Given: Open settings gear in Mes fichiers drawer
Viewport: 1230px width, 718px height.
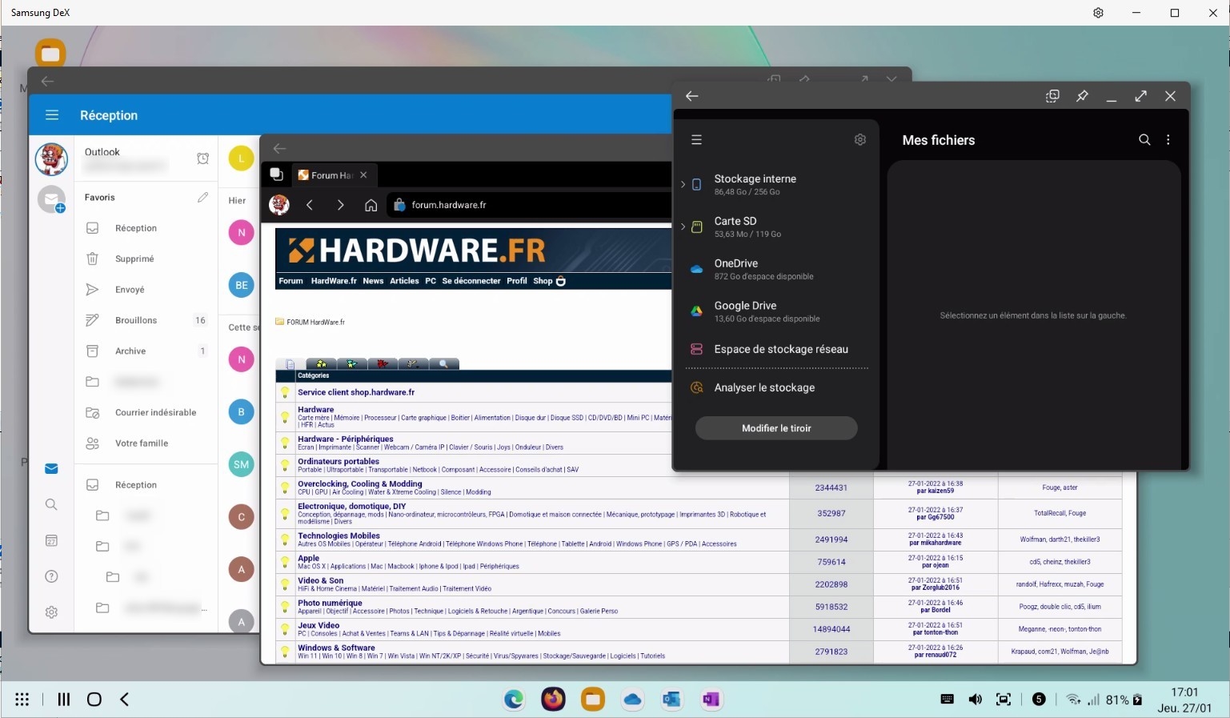Looking at the screenshot, I should 859,139.
